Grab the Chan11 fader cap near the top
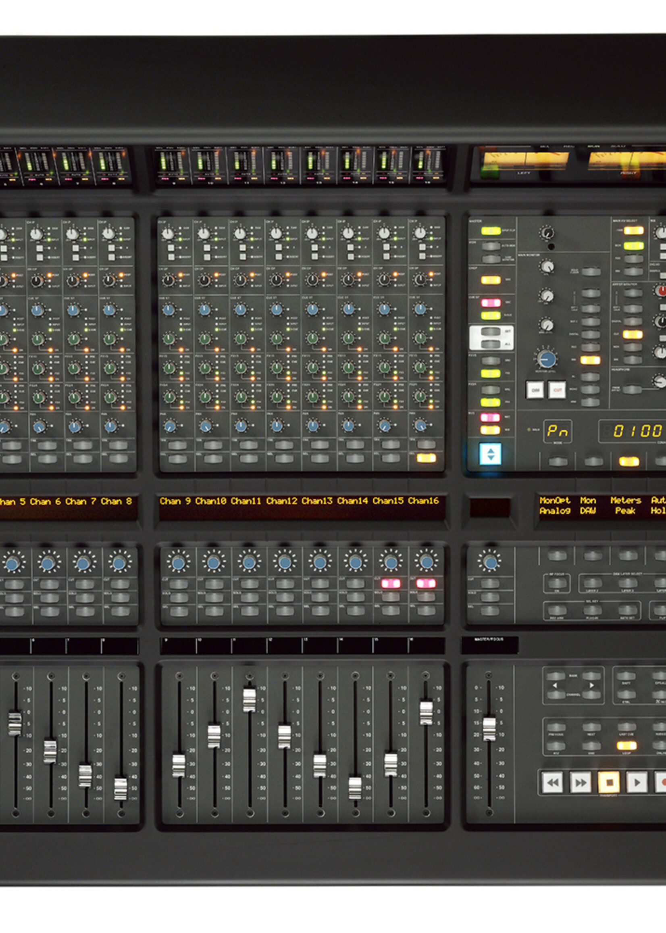 coord(249,700)
